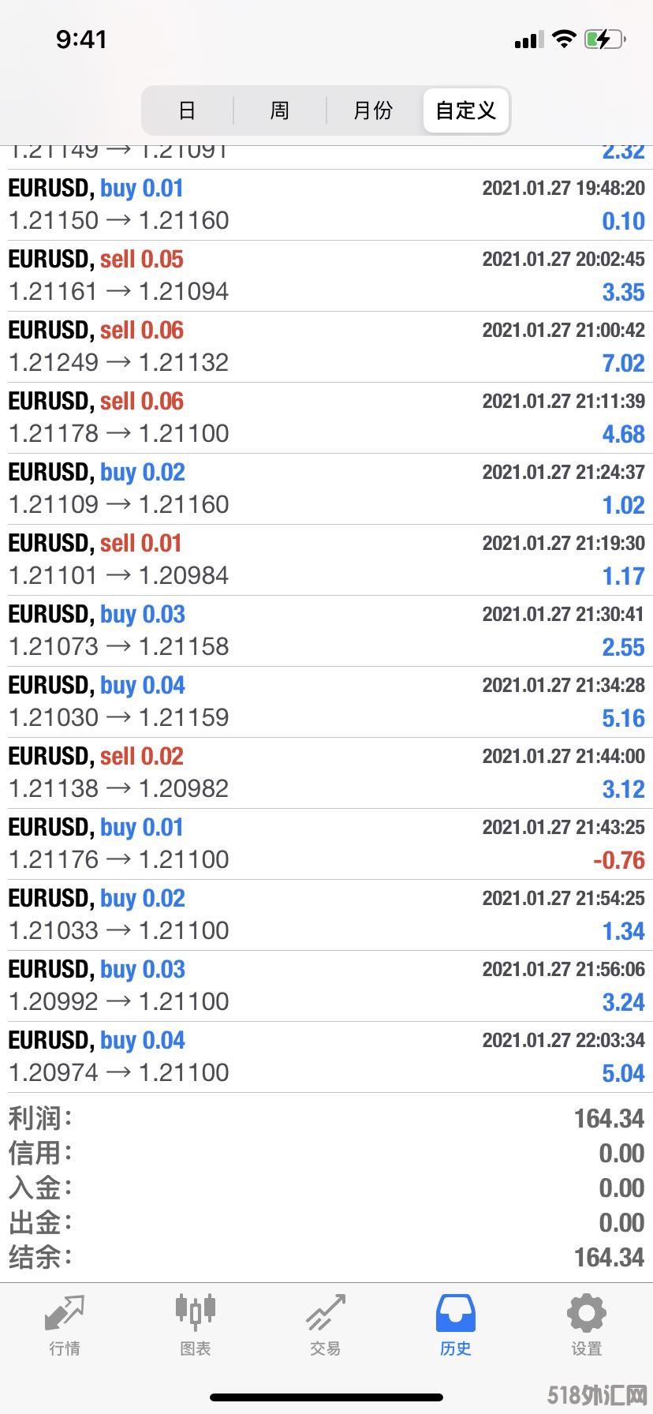
Task: Open the sell 0.06 trade with 7.02 profit
Action: coord(326,347)
